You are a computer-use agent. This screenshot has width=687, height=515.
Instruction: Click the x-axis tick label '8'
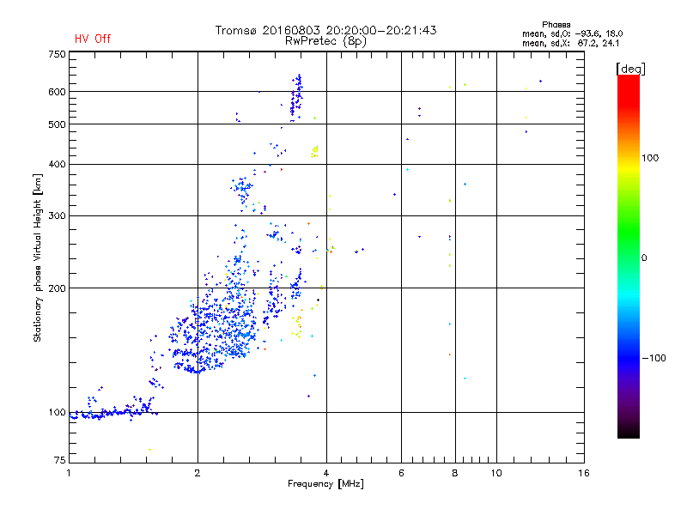455,473
